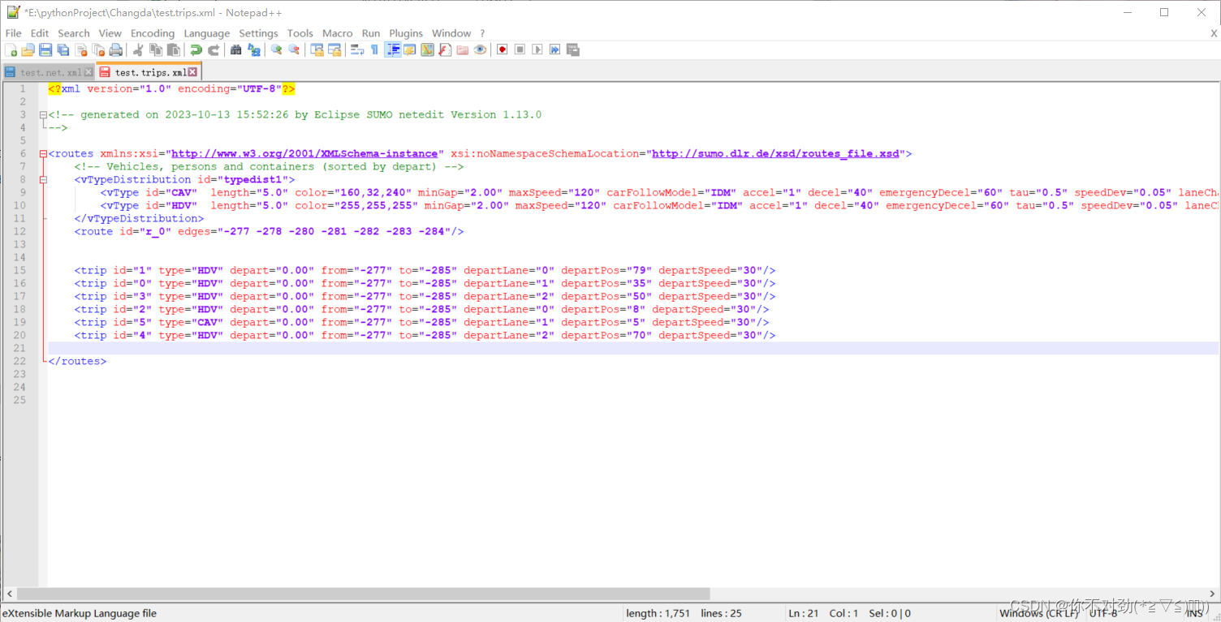Collapse the vTypeDistribution fold marker
The height and width of the screenshot is (622, 1221).
pos(43,179)
